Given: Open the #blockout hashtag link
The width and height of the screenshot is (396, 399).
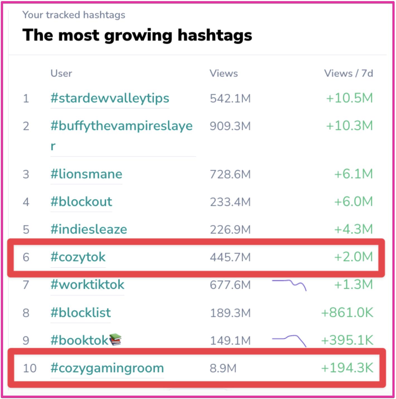Looking at the screenshot, I should [x=81, y=202].
